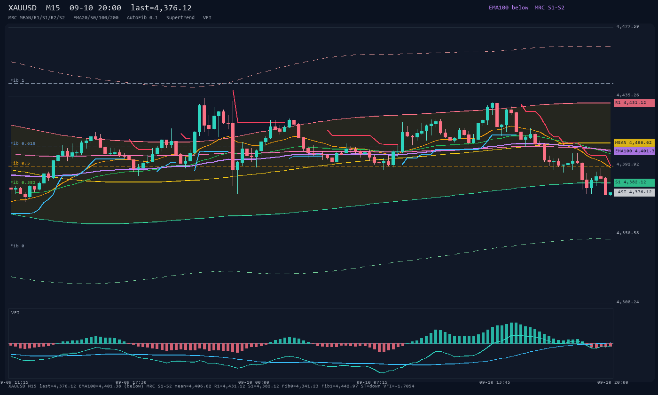Click the Supertrend indicator legend
The width and height of the screenshot is (658, 395).
(x=180, y=18)
